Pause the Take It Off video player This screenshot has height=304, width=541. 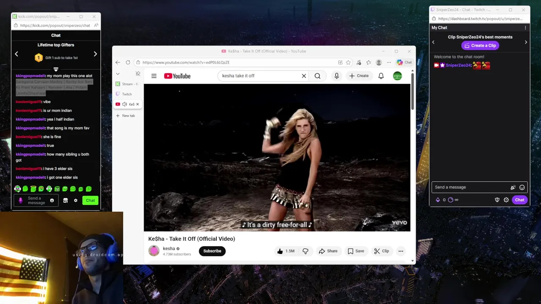[277, 157]
